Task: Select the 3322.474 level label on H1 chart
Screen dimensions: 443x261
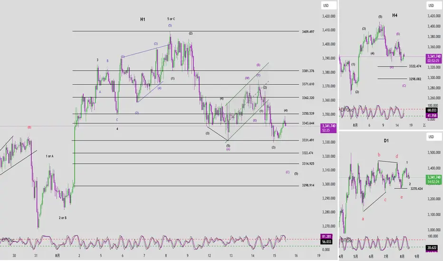Action: click(x=308, y=153)
